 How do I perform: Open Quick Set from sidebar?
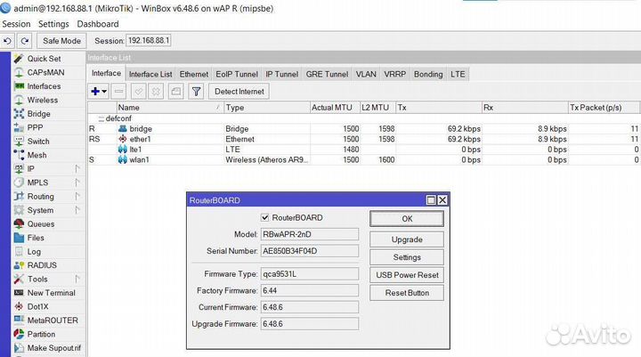point(44,59)
